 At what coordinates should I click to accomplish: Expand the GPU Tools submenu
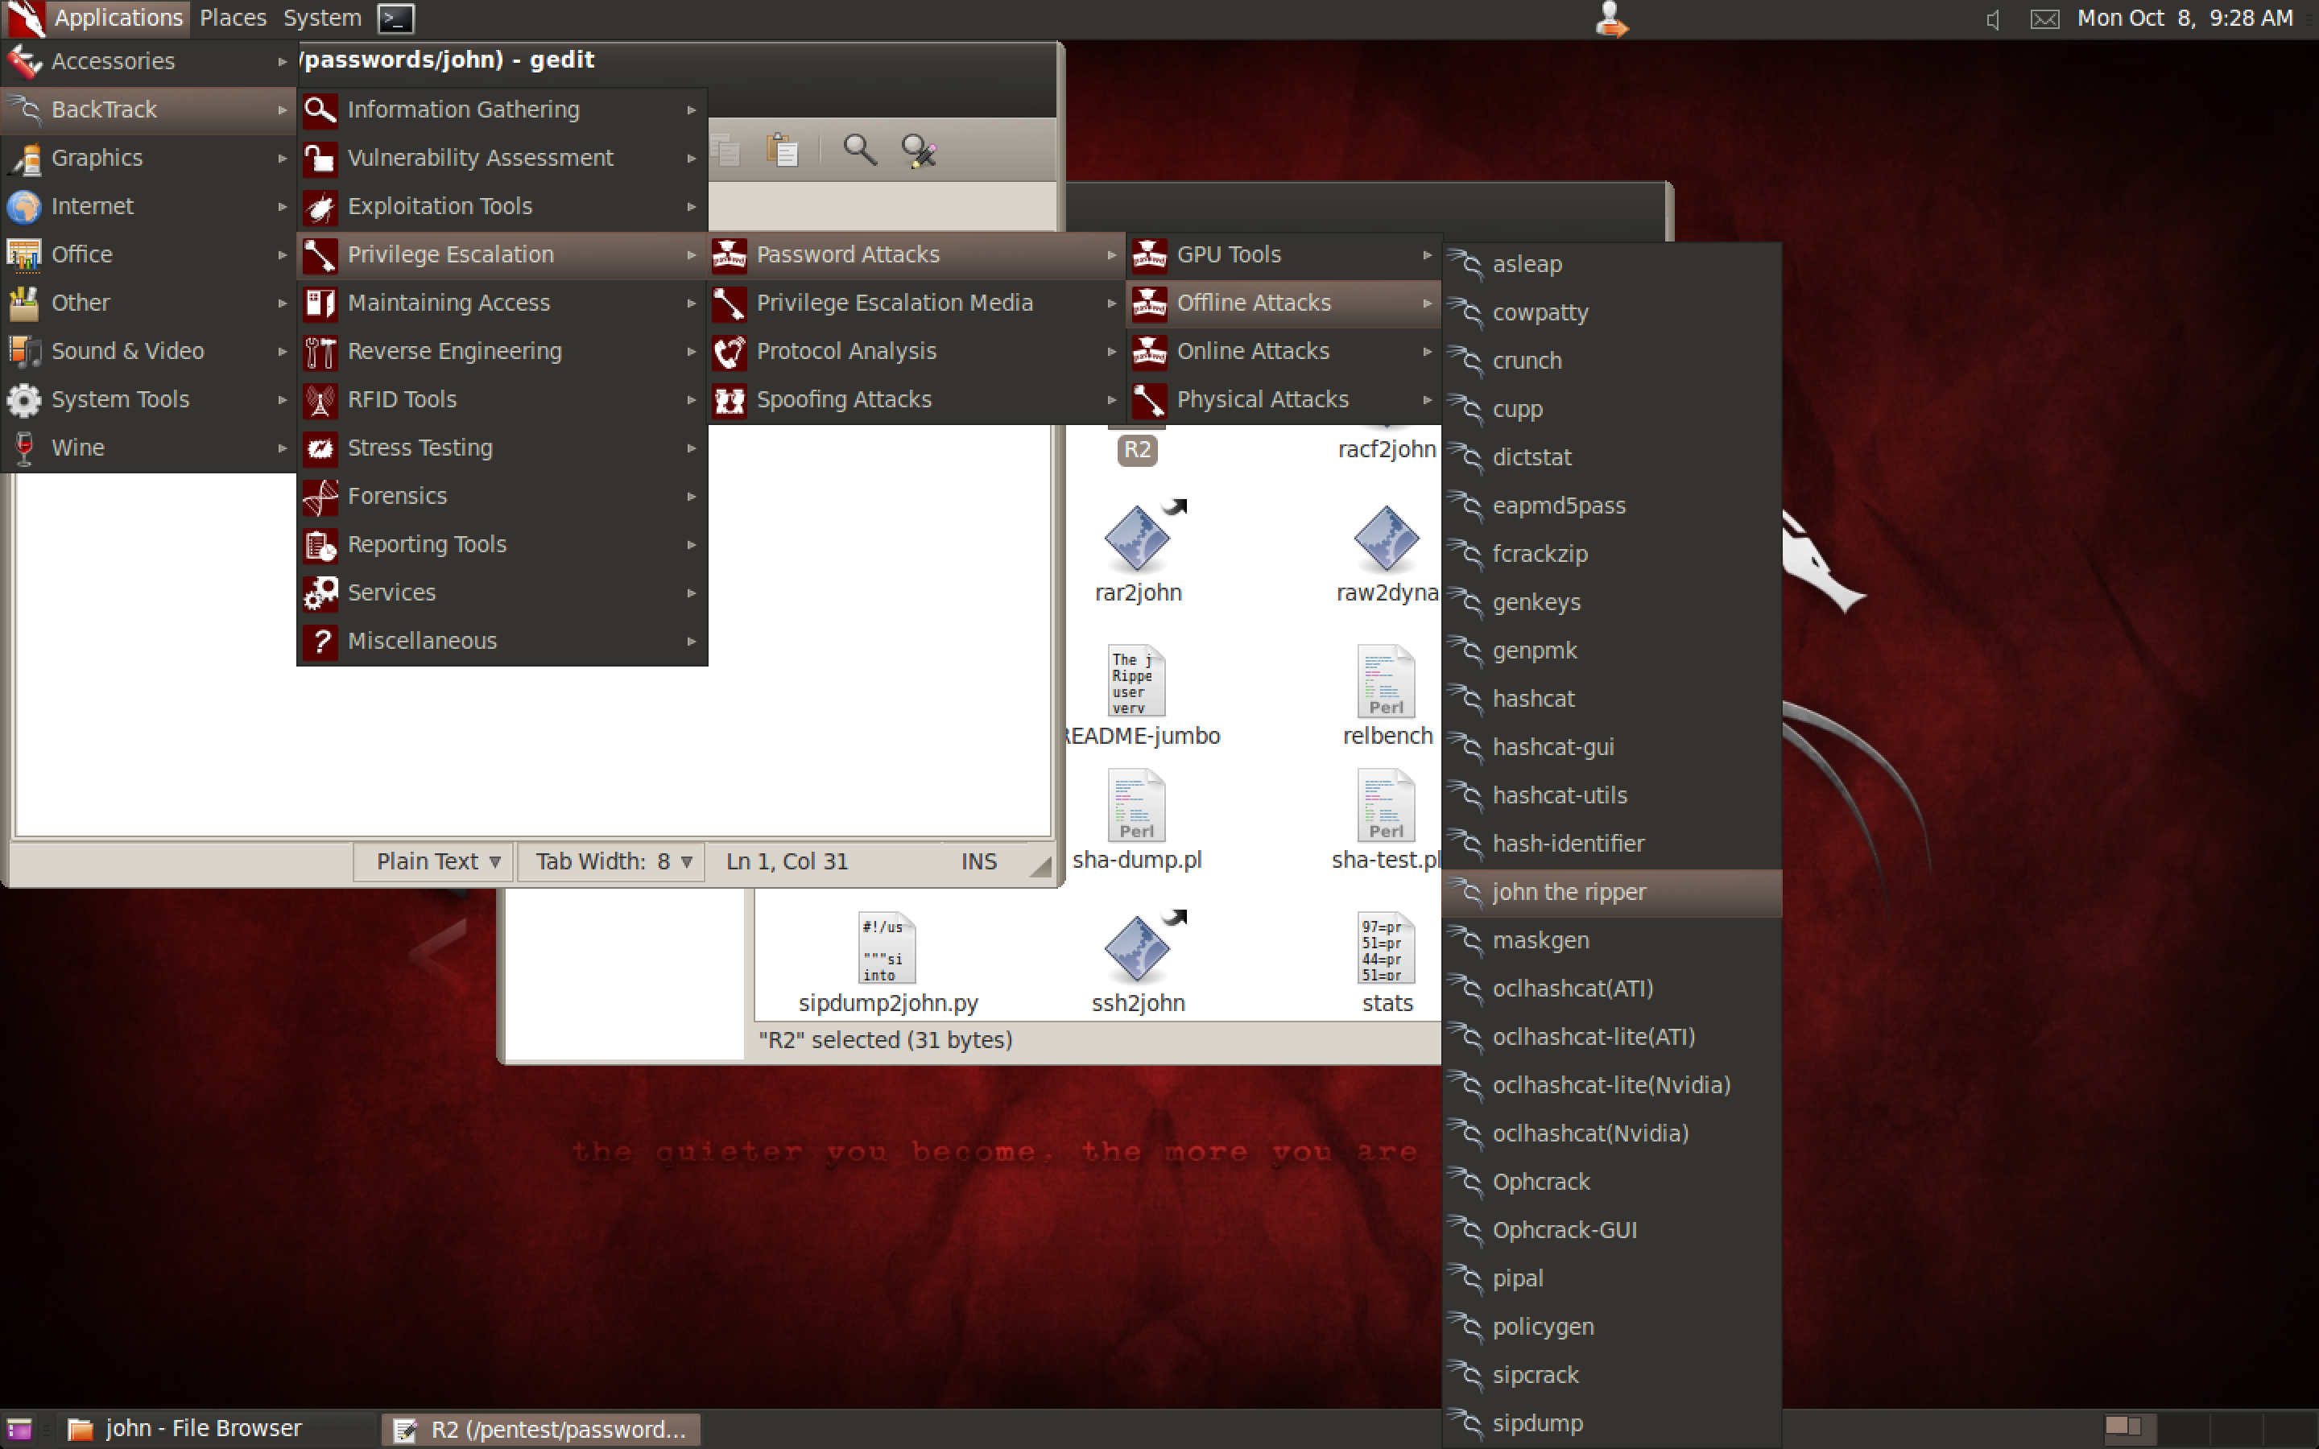[x=1284, y=255]
